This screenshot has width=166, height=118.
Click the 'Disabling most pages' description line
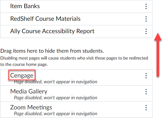74,58
